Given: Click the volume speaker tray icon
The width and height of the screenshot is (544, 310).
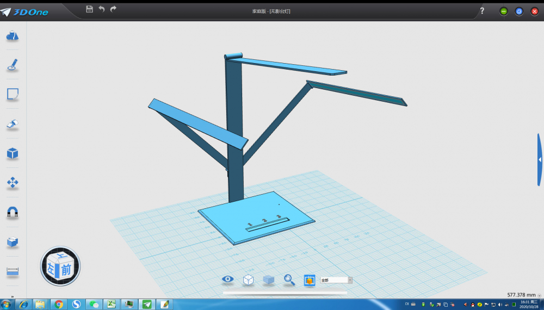Looking at the screenshot, I should [500, 305].
